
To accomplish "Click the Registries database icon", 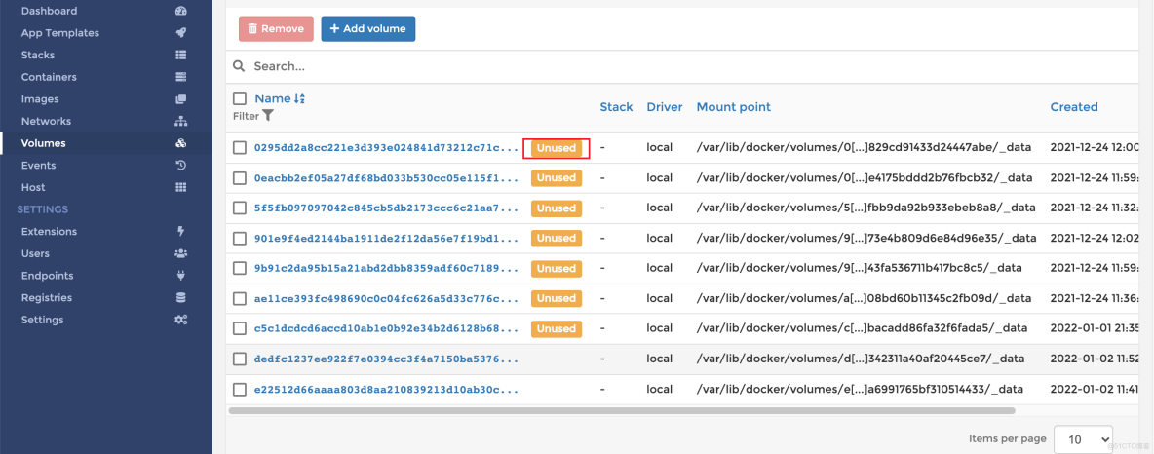I will [x=181, y=298].
